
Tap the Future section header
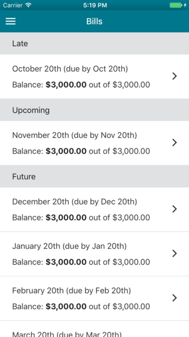coord(94,176)
